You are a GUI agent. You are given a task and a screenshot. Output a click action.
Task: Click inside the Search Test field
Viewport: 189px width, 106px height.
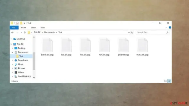[151, 32]
